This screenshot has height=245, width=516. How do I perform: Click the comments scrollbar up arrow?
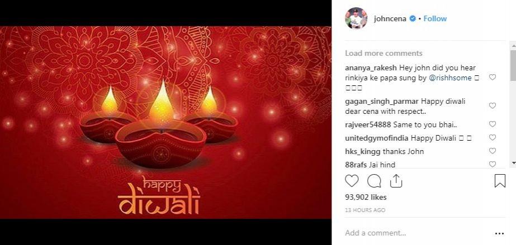[513, 44]
